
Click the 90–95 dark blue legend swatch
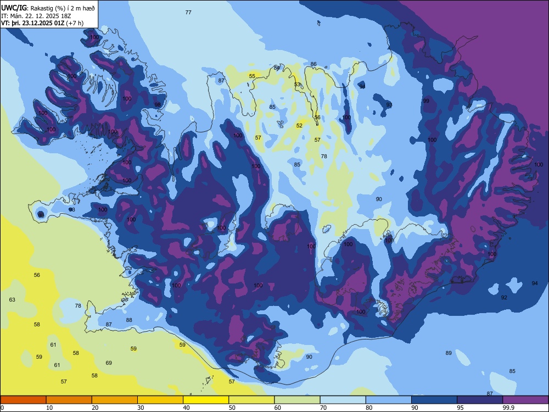tap(434, 400)
